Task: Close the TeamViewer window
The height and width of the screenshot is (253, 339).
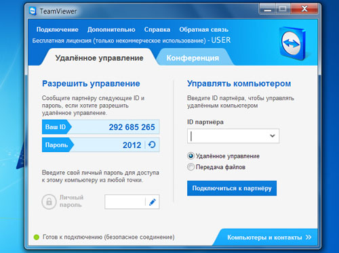Action: [304, 9]
